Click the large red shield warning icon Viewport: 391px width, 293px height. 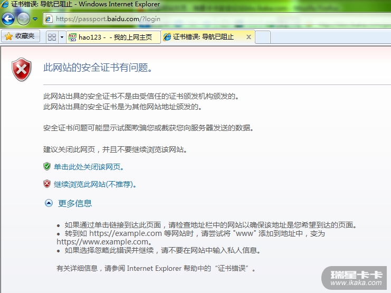coord(22,69)
